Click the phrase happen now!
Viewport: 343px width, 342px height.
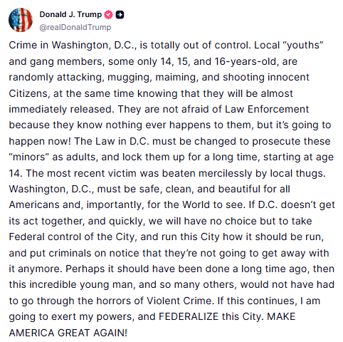click(x=40, y=141)
